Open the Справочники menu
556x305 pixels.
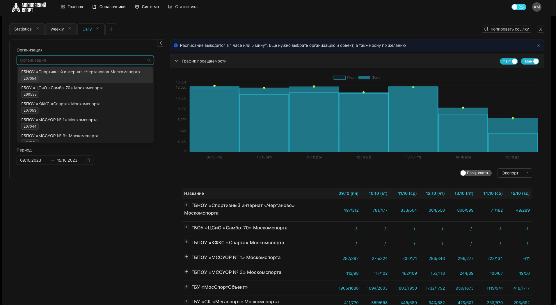click(x=109, y=7)
